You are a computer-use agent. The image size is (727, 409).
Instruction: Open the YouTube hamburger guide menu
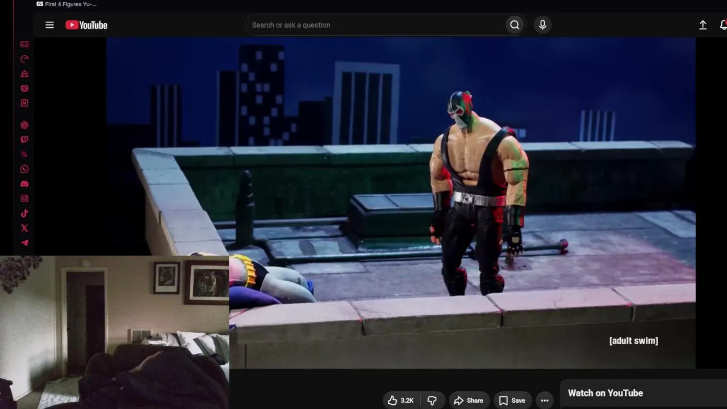(49, 25)
